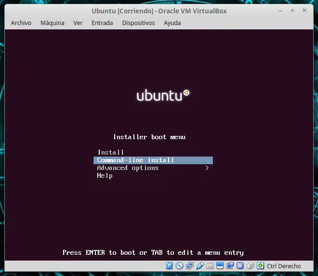This screenshot has width=318, height=276.
Task: Click the USB devices icon
Action: 200,266
